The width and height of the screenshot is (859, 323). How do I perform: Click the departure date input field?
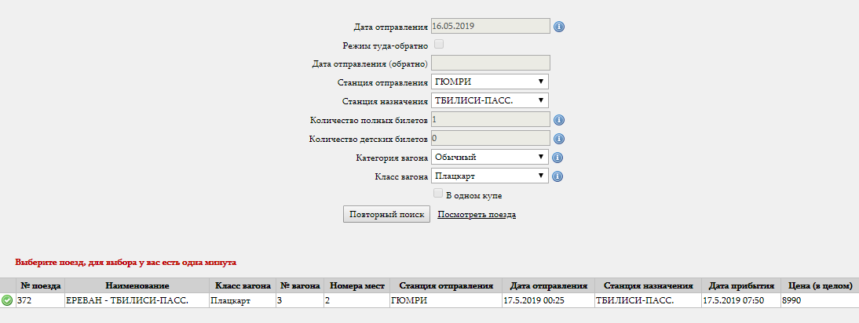(490, 25)
